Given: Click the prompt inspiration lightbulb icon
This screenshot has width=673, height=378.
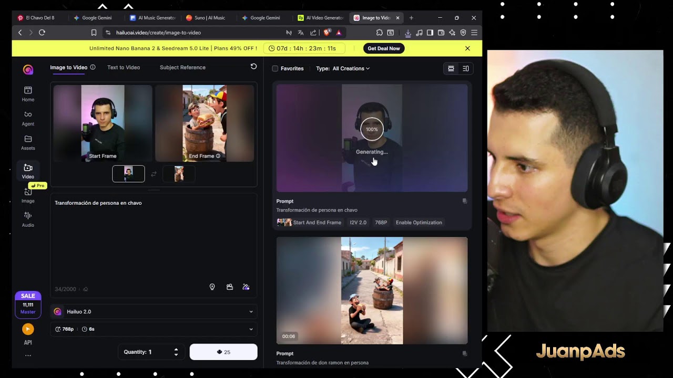Looking at the screenshot, I should 212,287.
